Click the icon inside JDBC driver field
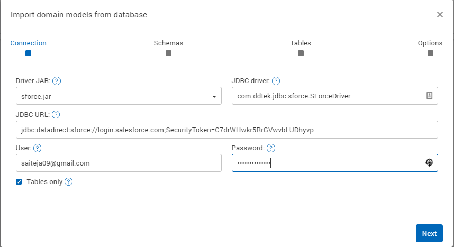 (429, 96)
